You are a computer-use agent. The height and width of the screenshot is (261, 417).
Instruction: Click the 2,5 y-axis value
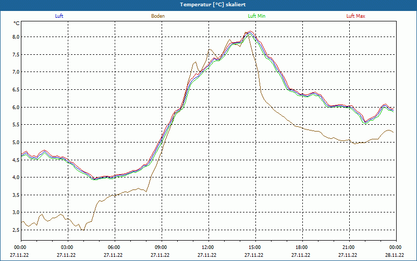tap(17, 230)
